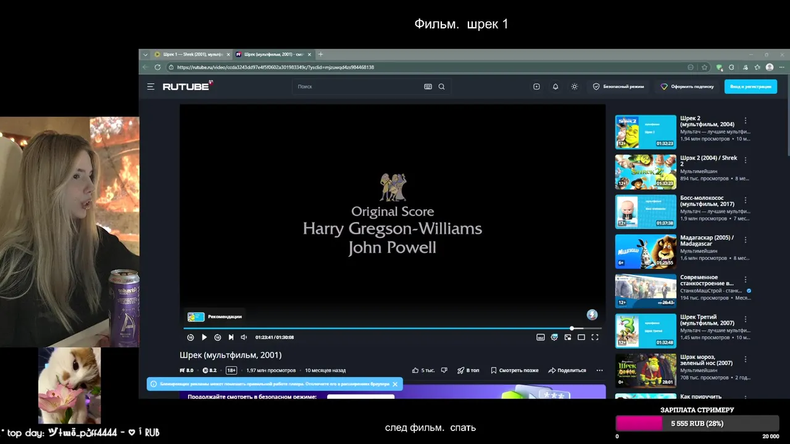This screenshot has width=790, height=444.
Task: Open the video more-options ellipsis
Action: pyautogui.click(x=599, y=371)
